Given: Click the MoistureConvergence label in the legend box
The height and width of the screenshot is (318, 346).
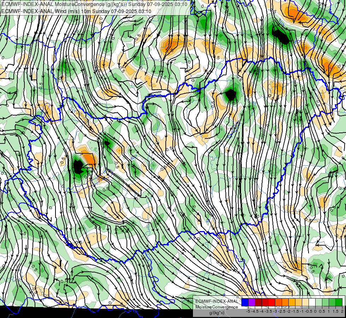Looking at the screenshot, I should (217, 307).
